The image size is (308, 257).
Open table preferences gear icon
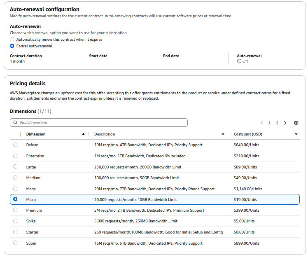click(x=296, y=123)
